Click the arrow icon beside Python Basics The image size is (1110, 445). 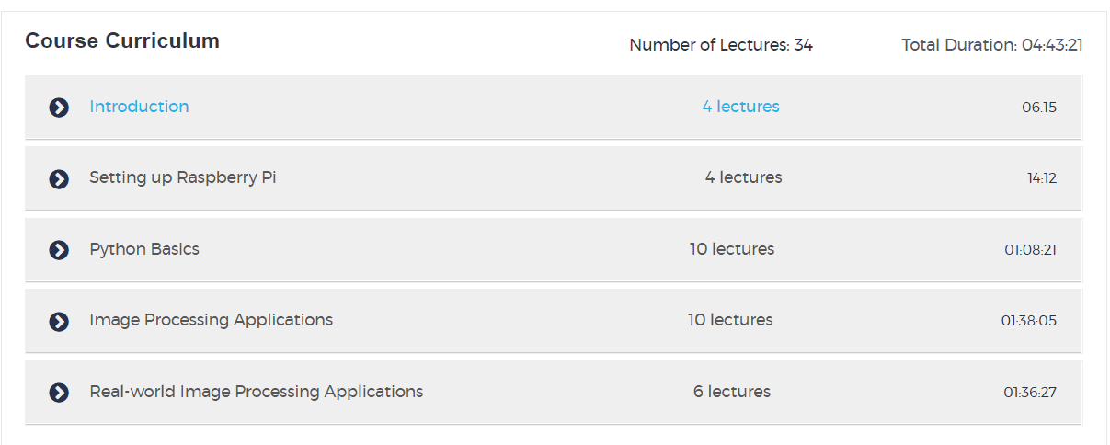[x=59, y=250]
